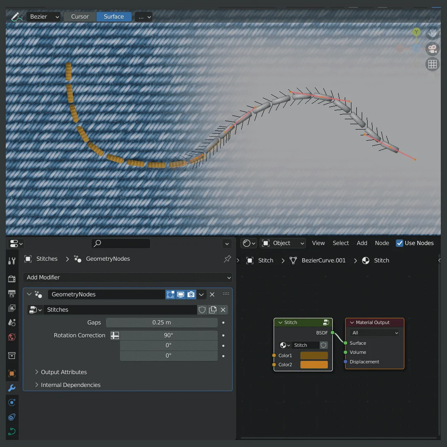Click the Color1 swatch on the Stitch node
Screen dimensions: 447x447
pos(314,355)
